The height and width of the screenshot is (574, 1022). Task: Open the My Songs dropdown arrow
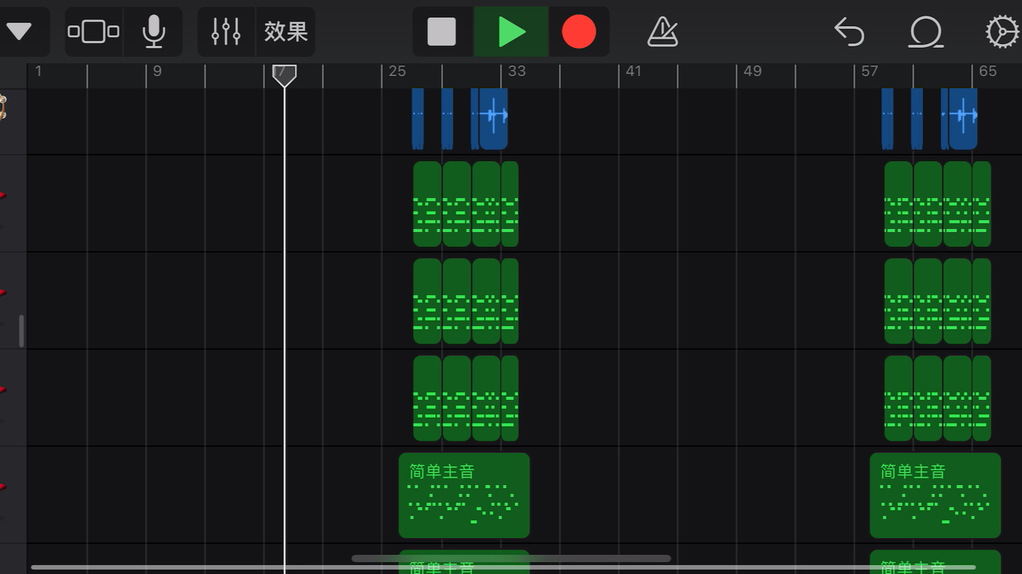19,31
